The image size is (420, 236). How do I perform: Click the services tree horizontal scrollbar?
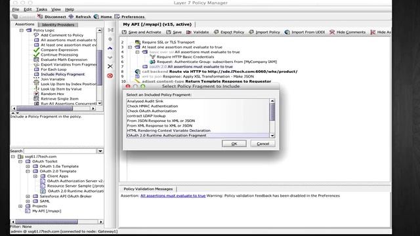click(57, 222)
